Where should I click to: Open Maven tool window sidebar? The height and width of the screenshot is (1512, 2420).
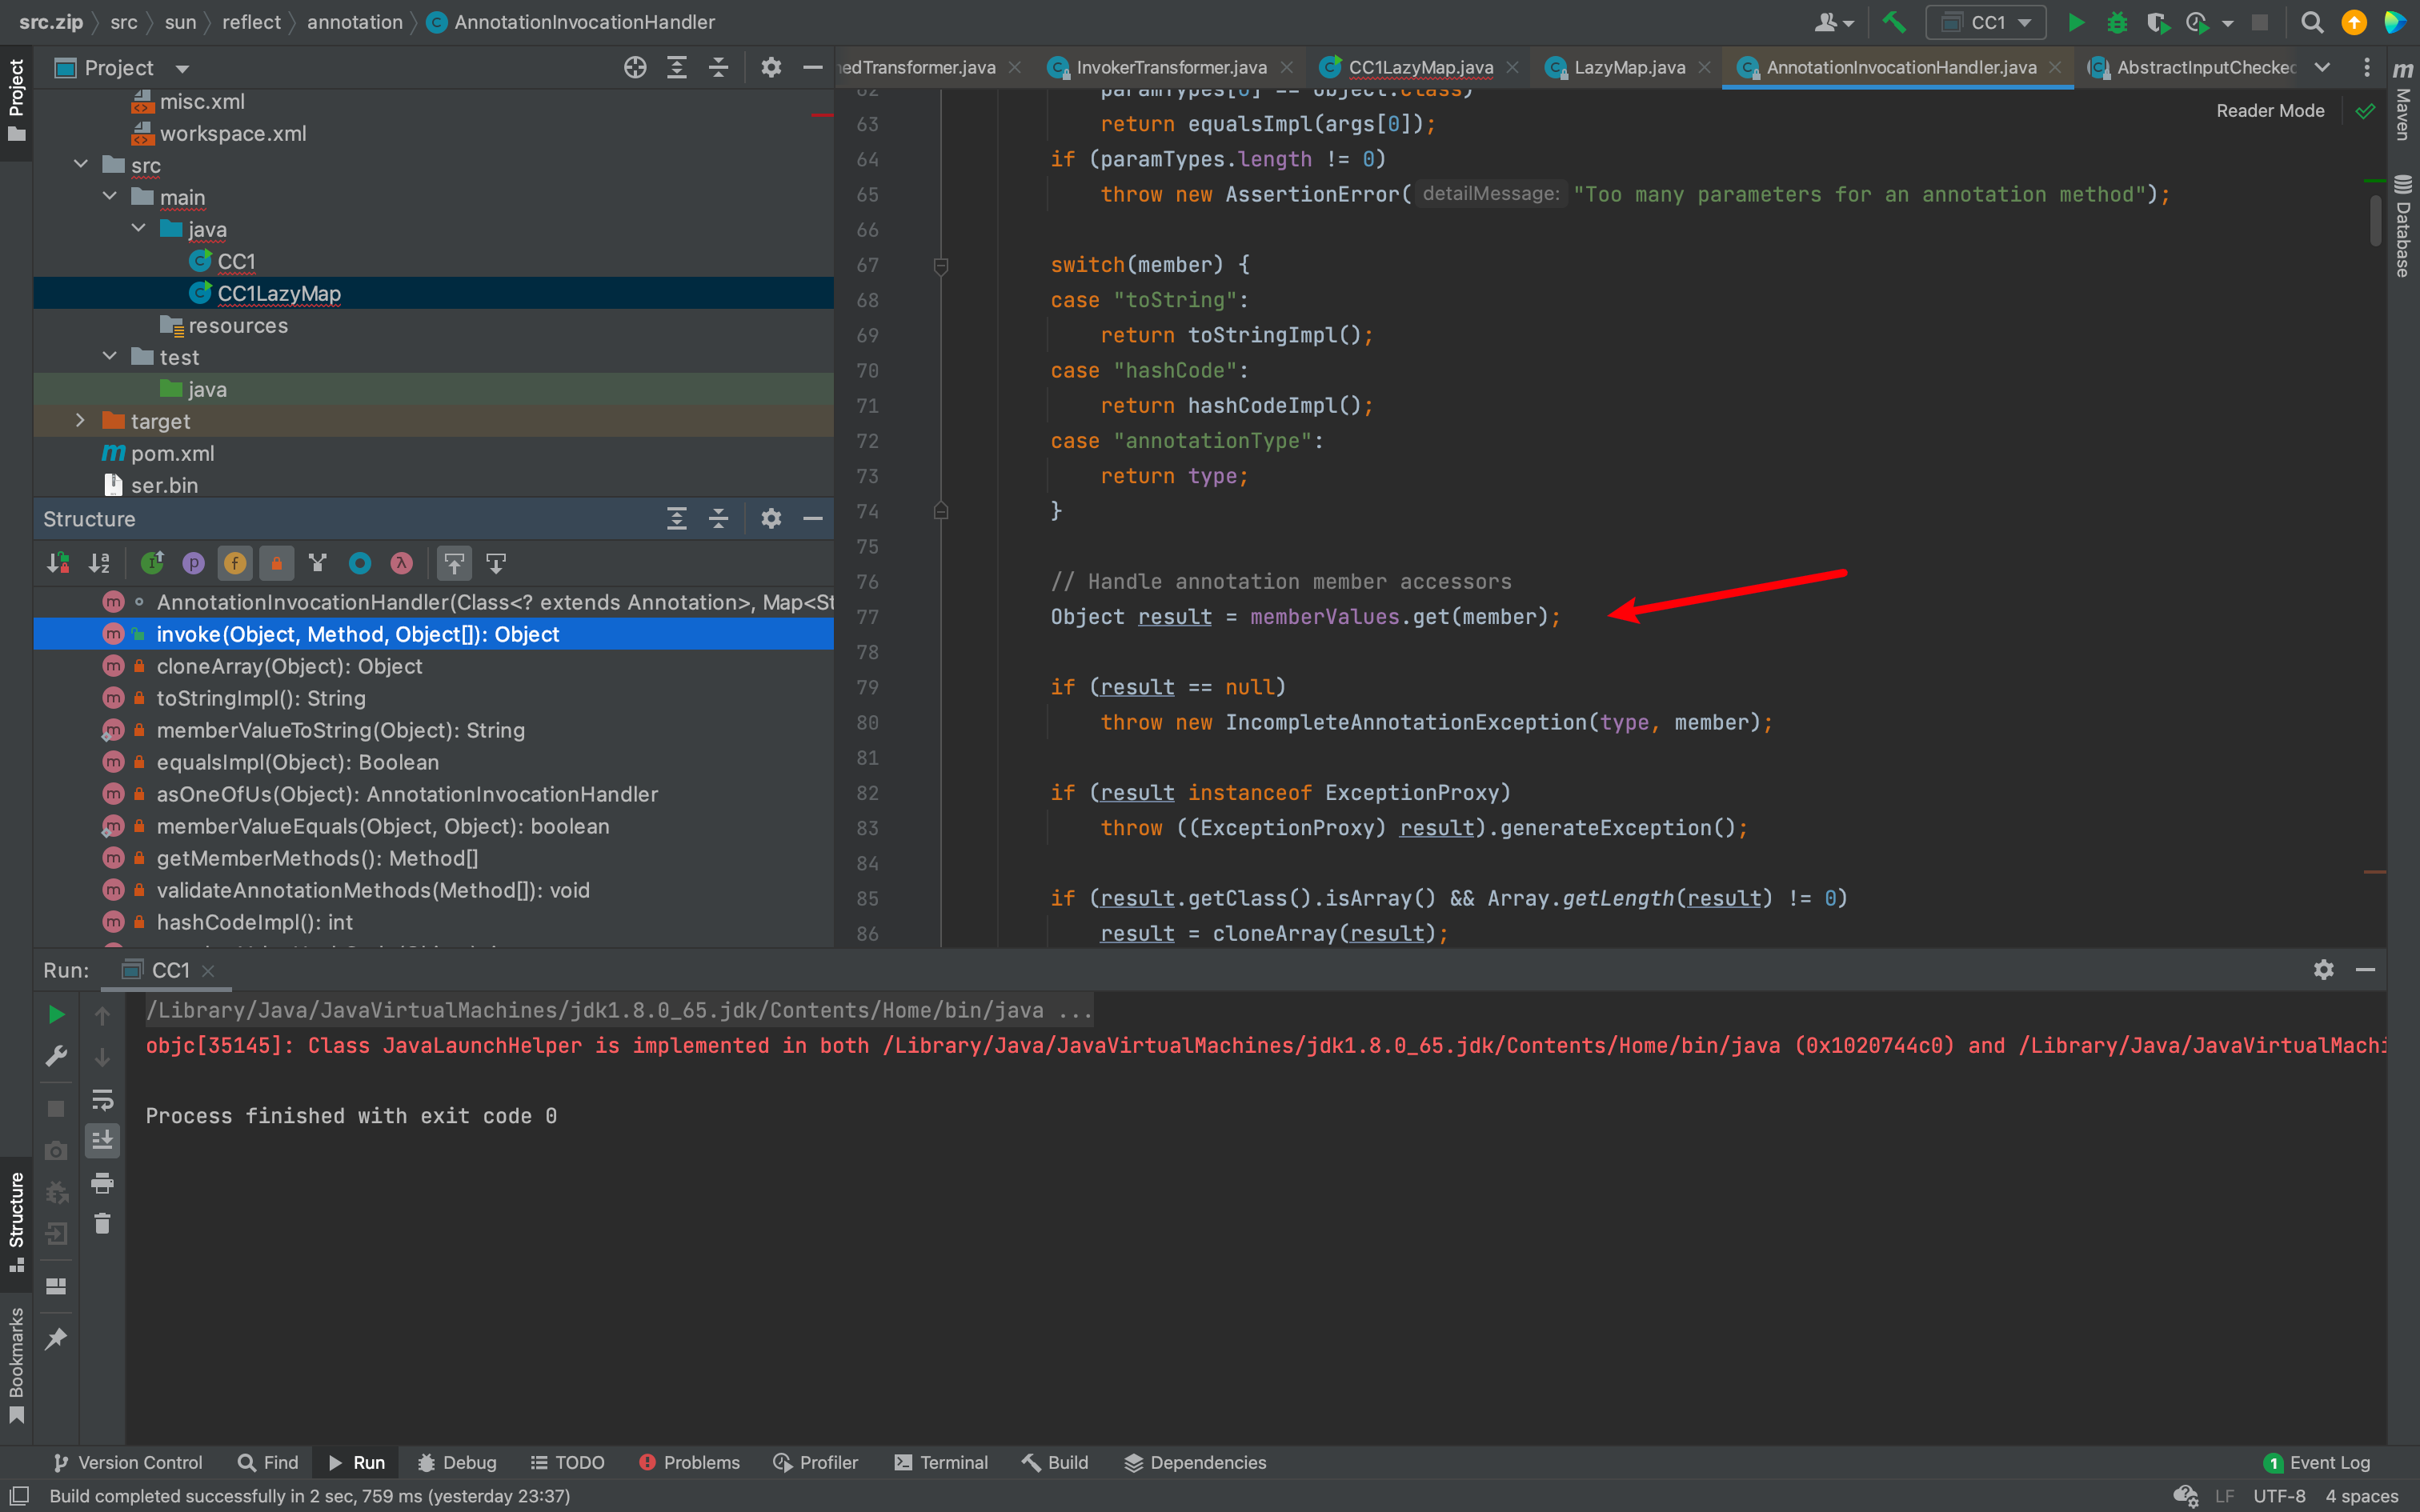[x=2403, y=100]
